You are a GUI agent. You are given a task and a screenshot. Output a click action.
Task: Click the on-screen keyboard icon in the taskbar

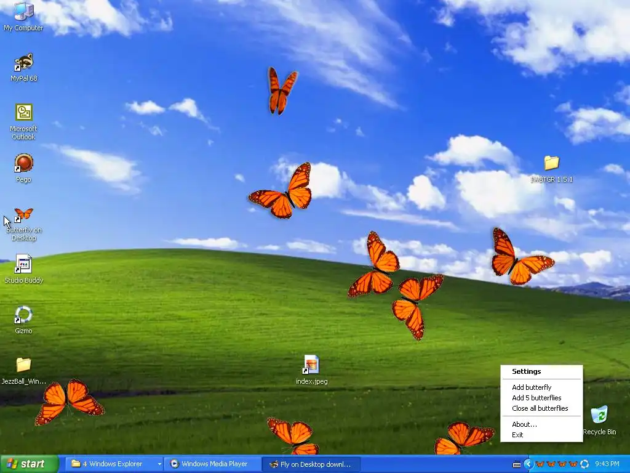517,464
